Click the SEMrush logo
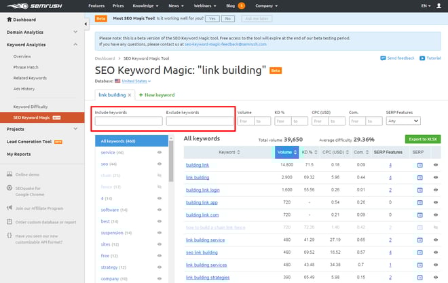This screenshot has width=448, height=283. coord(35,5)
